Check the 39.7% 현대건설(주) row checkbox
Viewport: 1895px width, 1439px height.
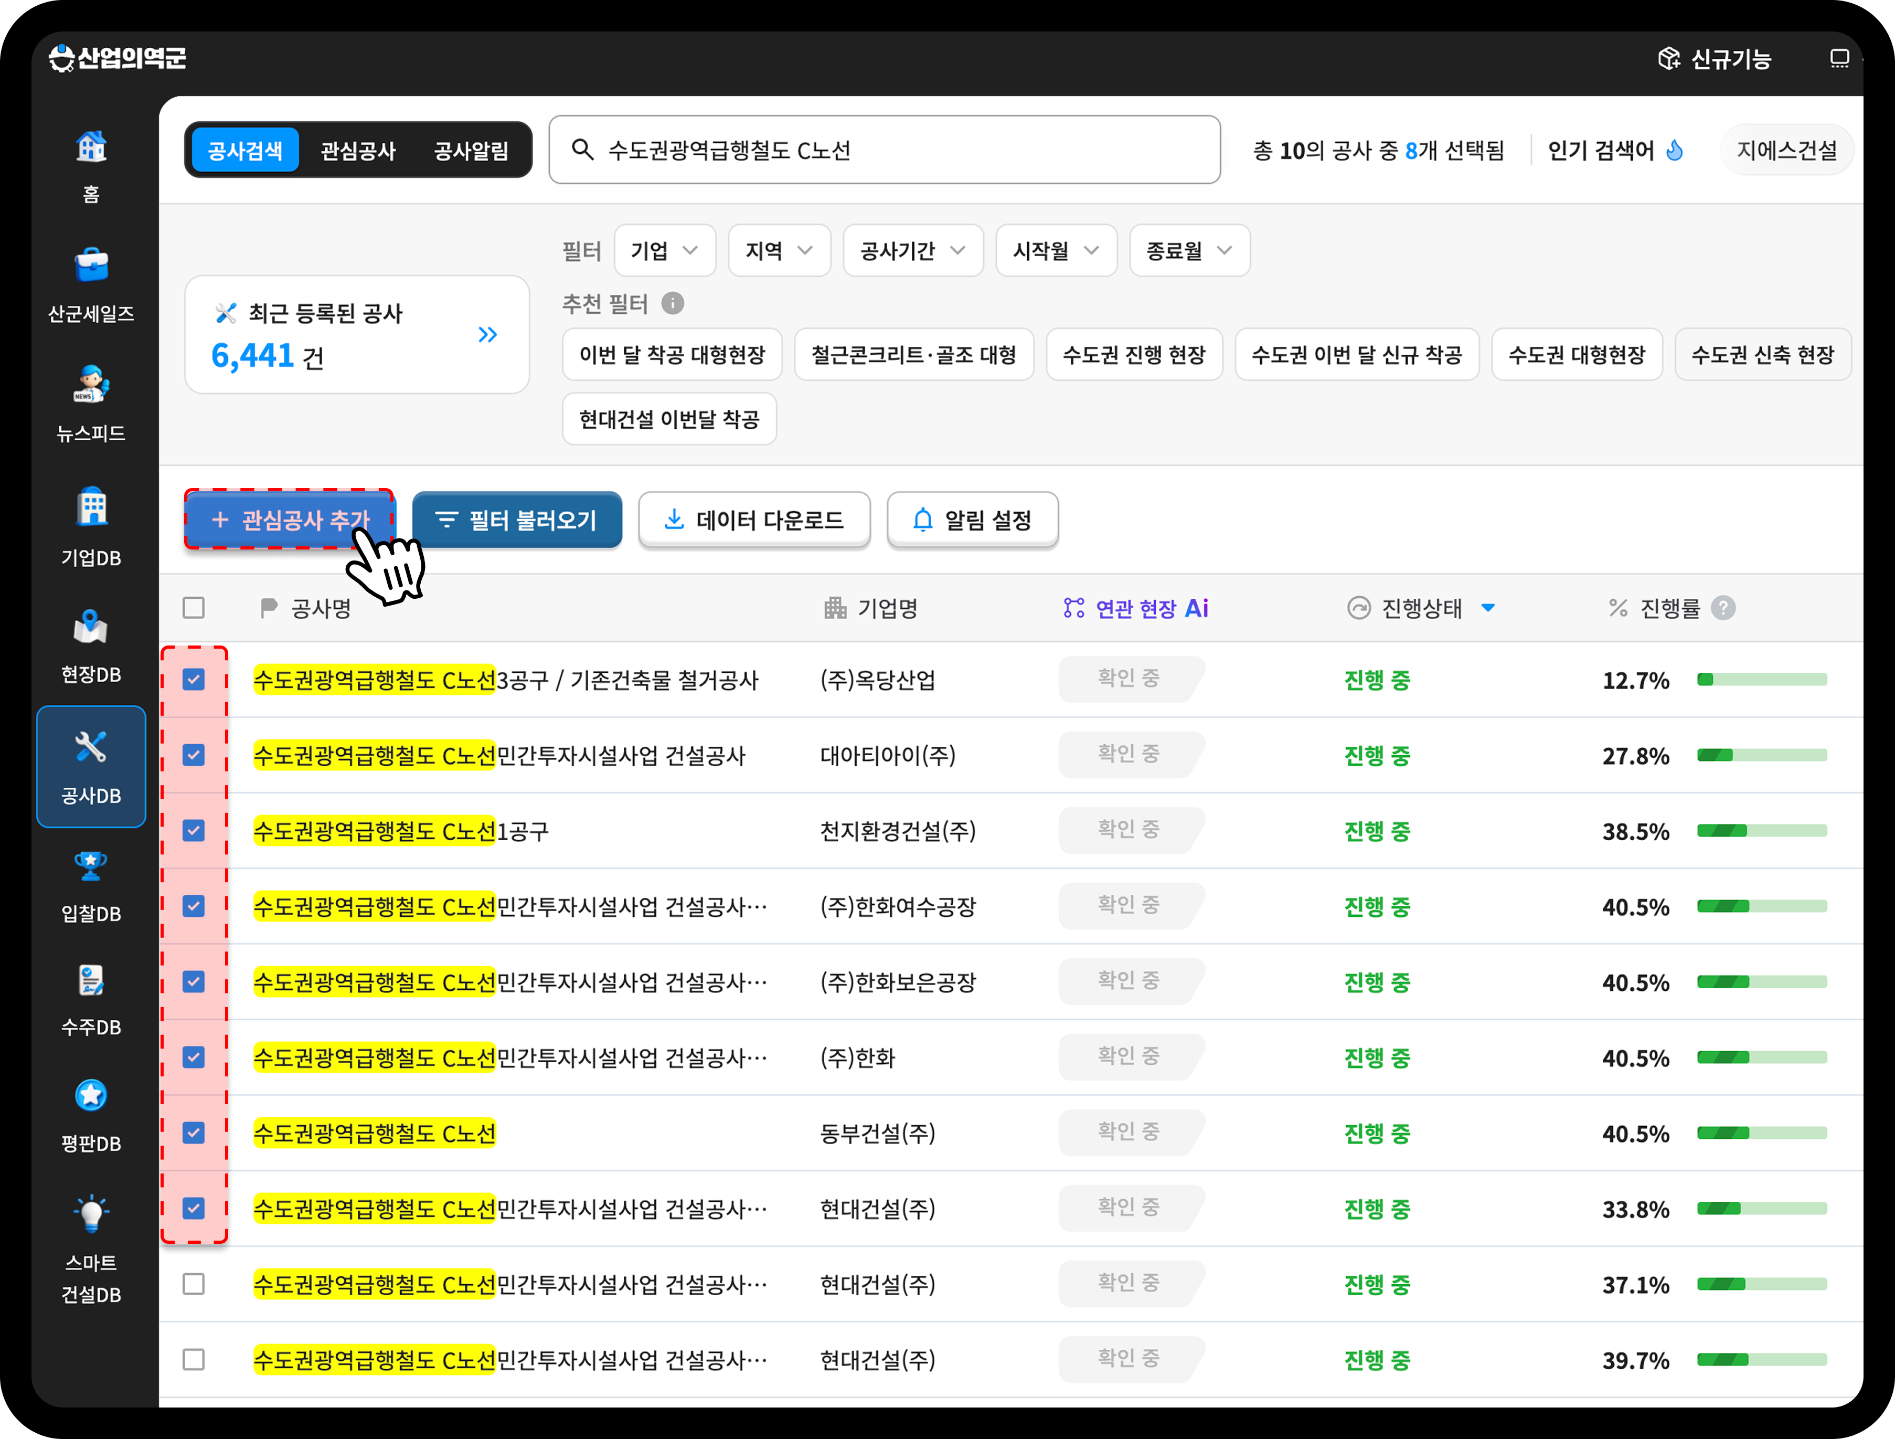click(x=194, y=1359)
